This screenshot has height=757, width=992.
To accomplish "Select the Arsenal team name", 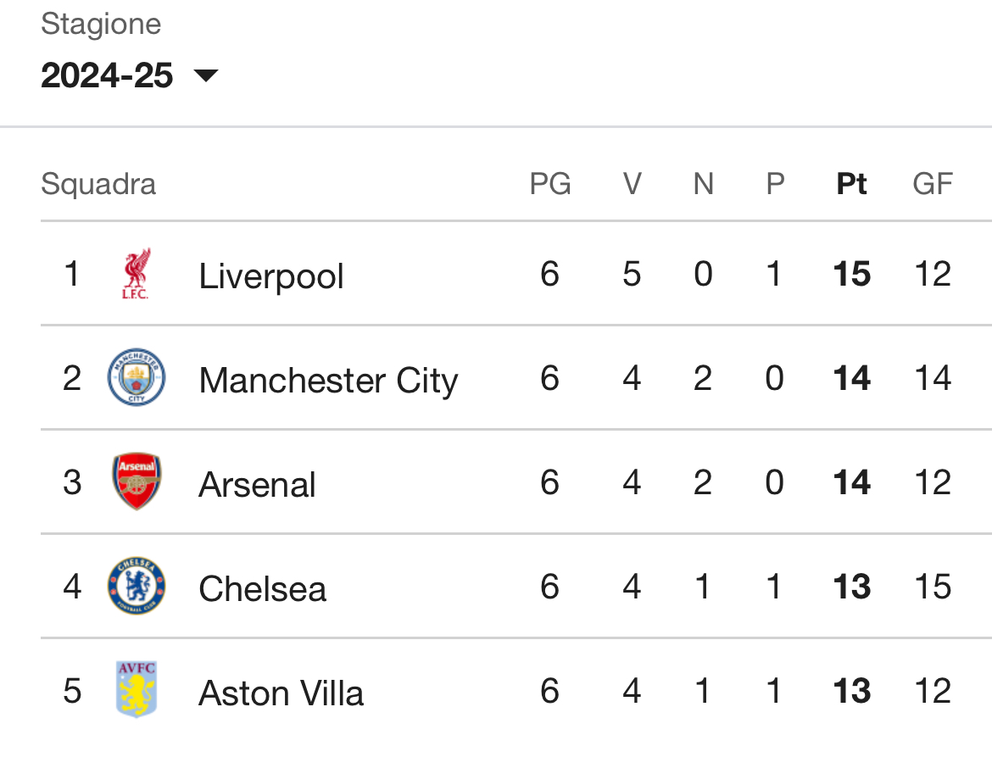I will [257, 484].
